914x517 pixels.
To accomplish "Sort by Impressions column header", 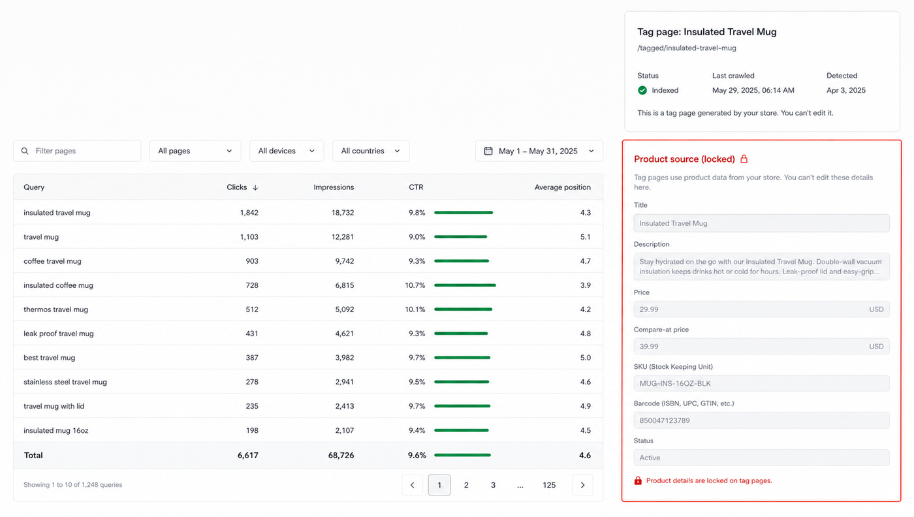I will (x=334, y=187).
